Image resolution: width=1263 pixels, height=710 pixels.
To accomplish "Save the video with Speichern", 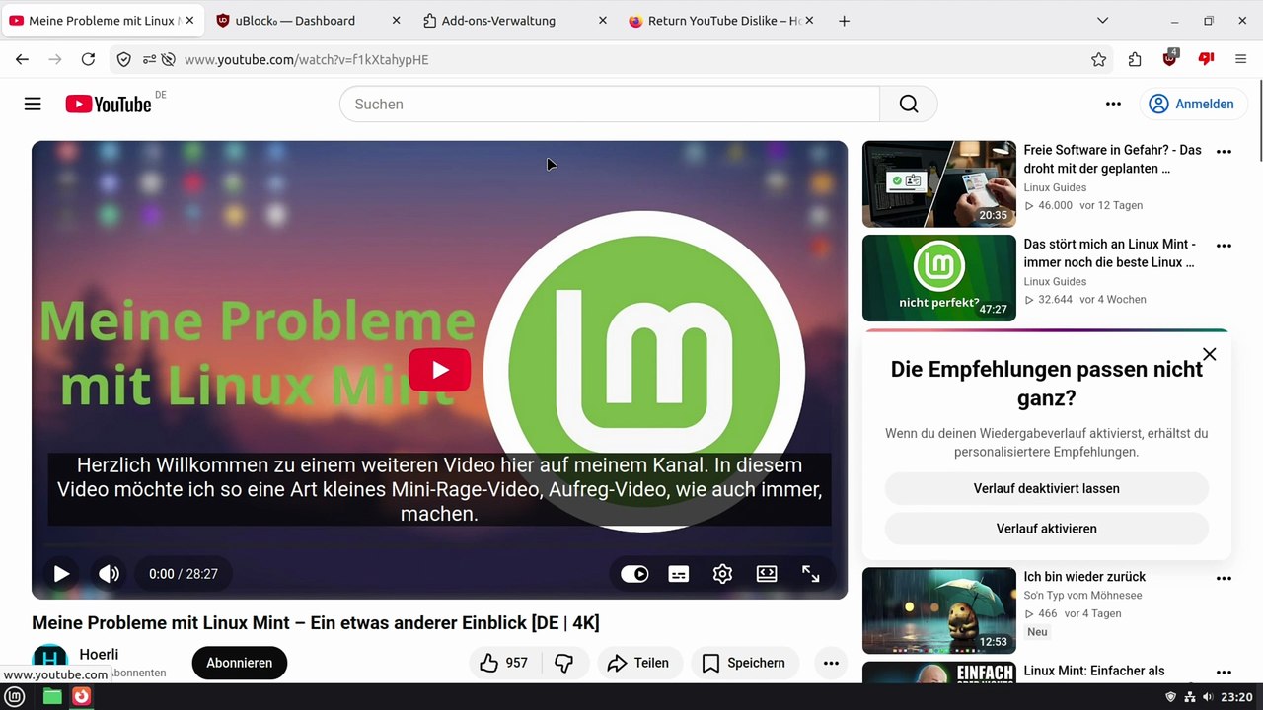I will coord(744,663).
